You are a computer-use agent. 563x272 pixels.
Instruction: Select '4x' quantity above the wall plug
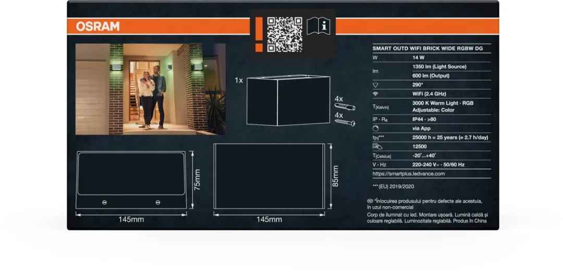click(x=339, y=98)
